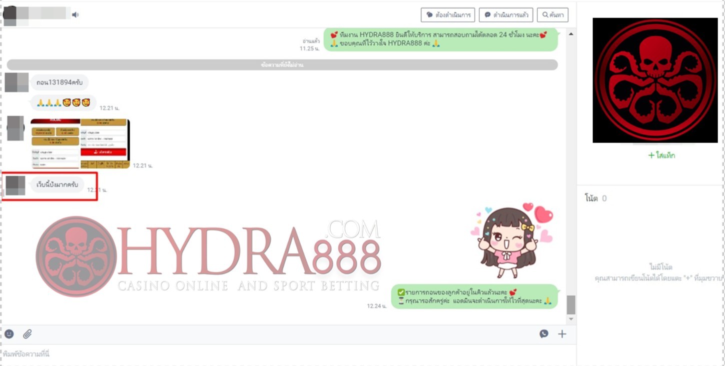Mark chat as ต้องดำเนินการ

click(448, 15)
